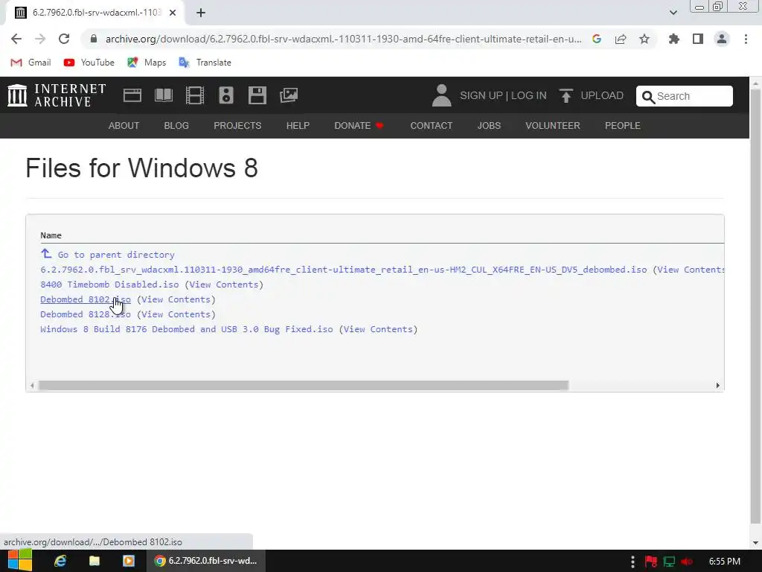Download Windows 8 Build 8176 Debombed iso
This screenshot has height=572, width=762.
pos(187,329)
